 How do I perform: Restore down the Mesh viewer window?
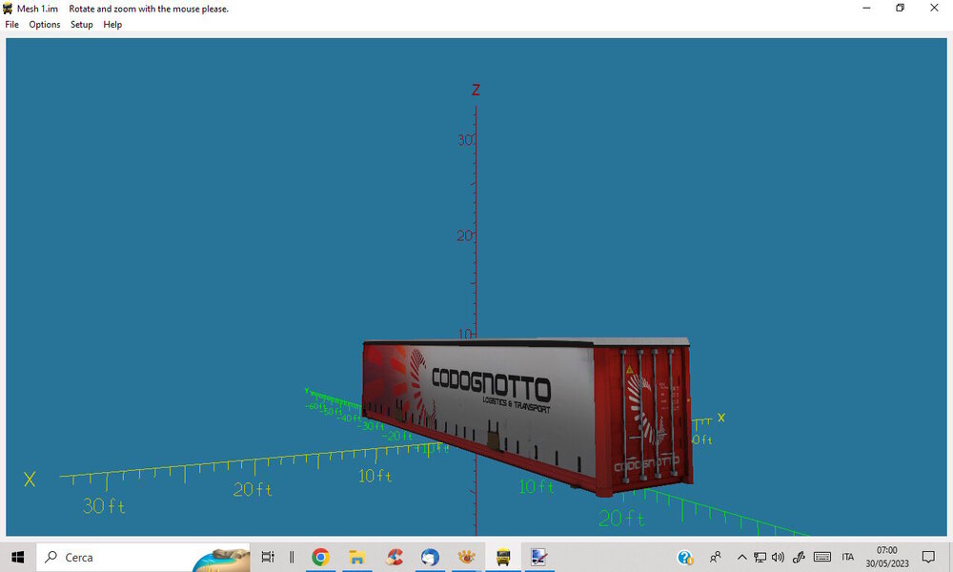click(x=901, y=8)
